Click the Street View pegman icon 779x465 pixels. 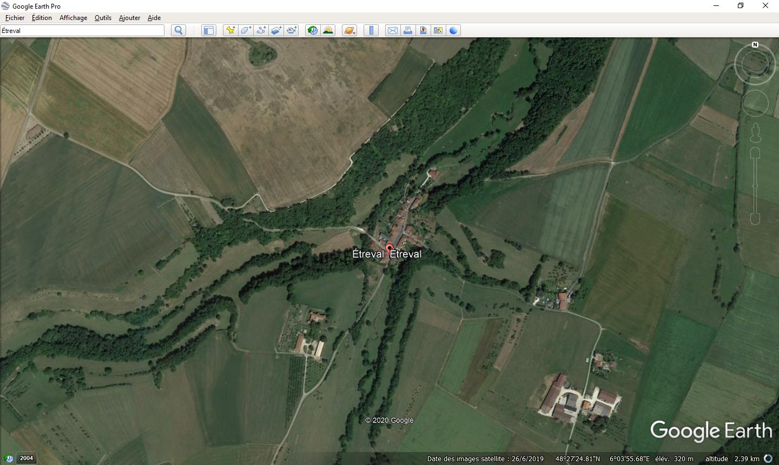point(755,133)
